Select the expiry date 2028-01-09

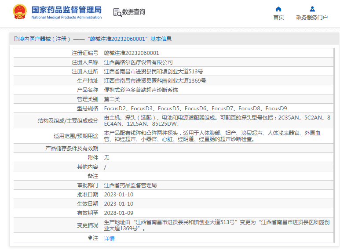(x=118, y=213)
